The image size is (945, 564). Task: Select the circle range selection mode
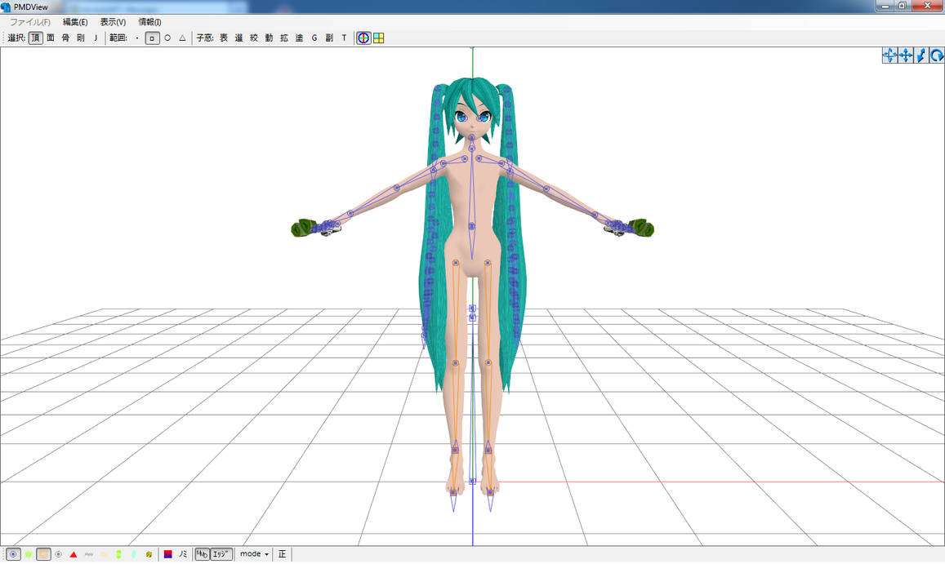pos(167,38)
